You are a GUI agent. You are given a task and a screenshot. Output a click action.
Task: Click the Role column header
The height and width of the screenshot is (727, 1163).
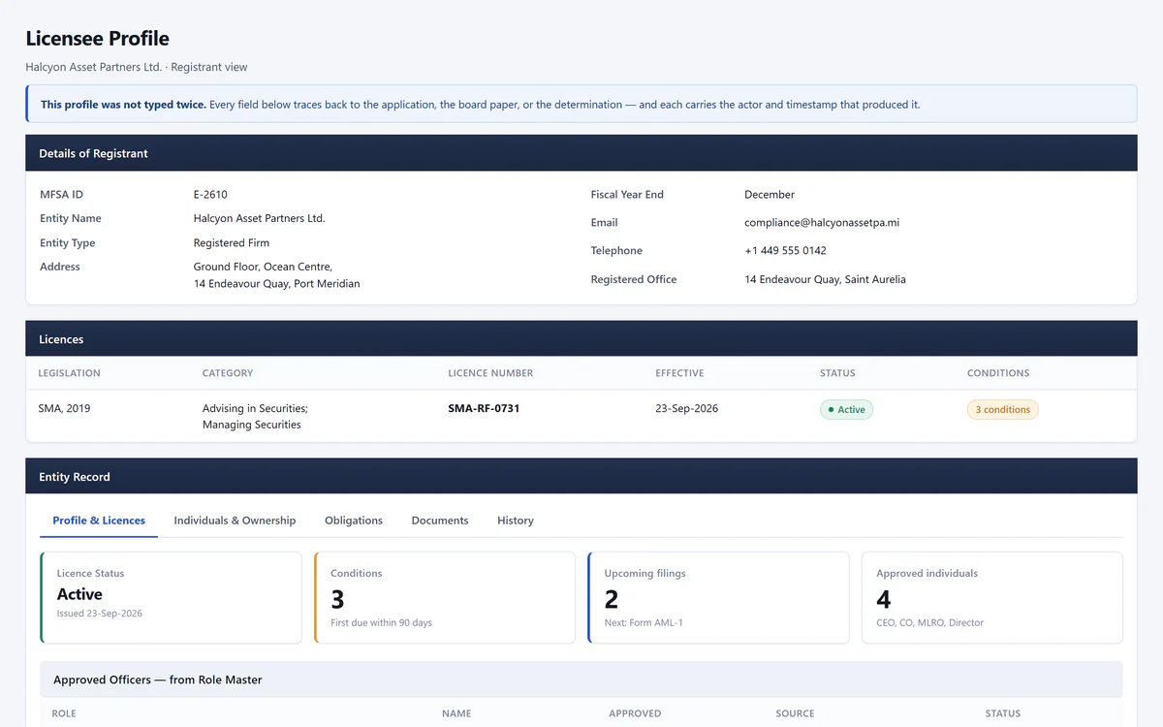click(x=64, y=713)
